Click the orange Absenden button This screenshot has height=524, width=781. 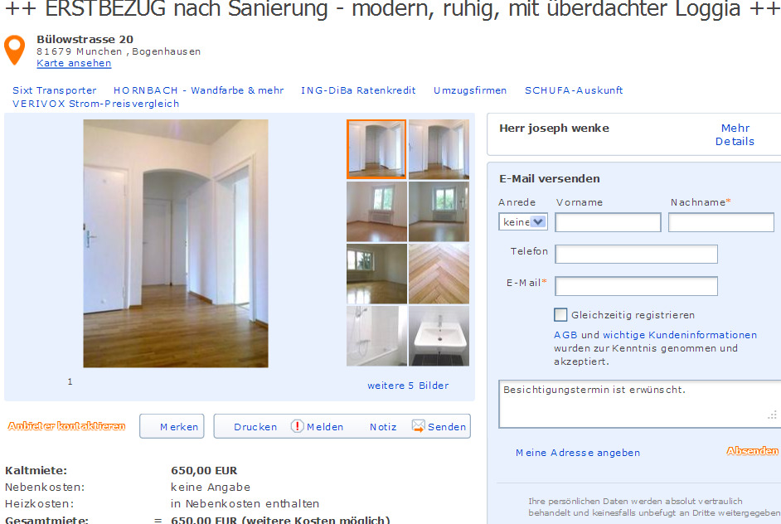click(752, 451)
